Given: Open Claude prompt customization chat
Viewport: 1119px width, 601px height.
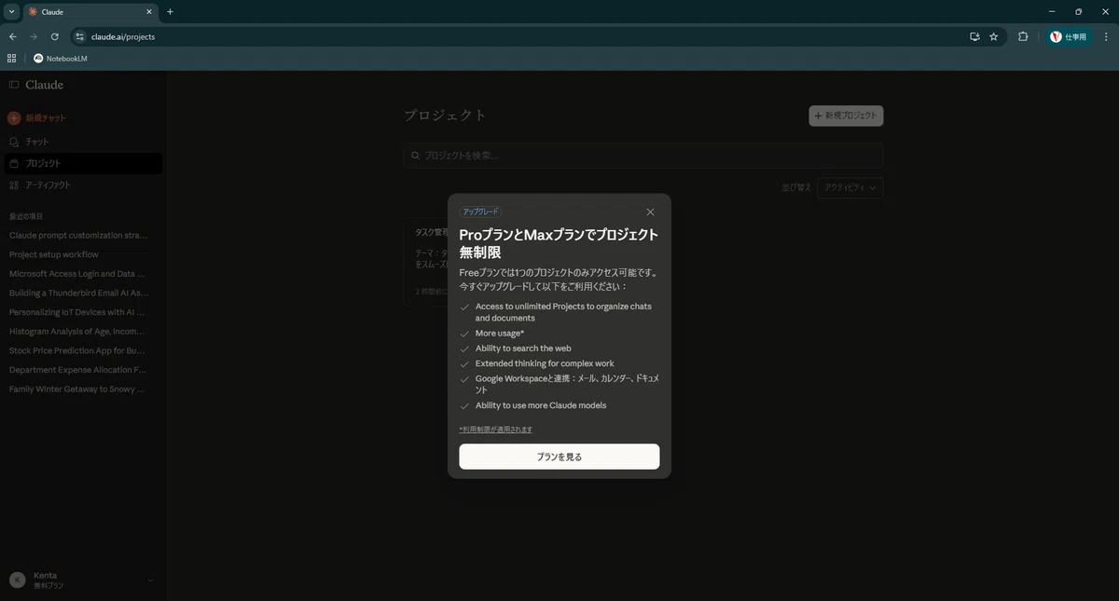Looking at the screenshot, I should (78, 236).
